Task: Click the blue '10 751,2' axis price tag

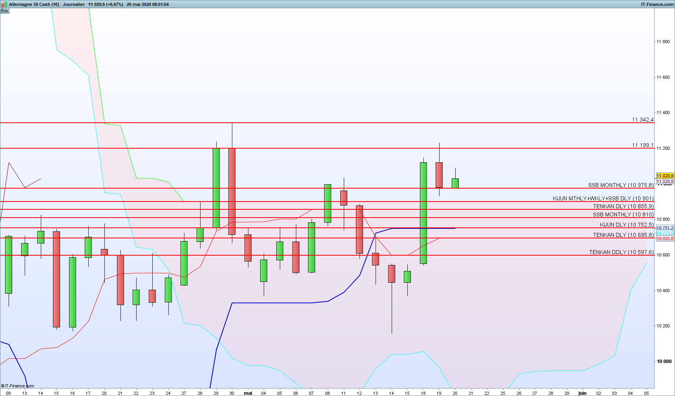Action: pos(665,228)
